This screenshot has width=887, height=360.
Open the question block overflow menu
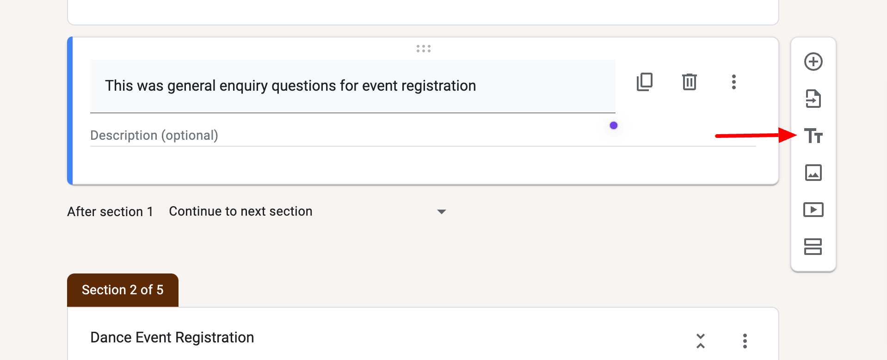click(x=733, y=82)
